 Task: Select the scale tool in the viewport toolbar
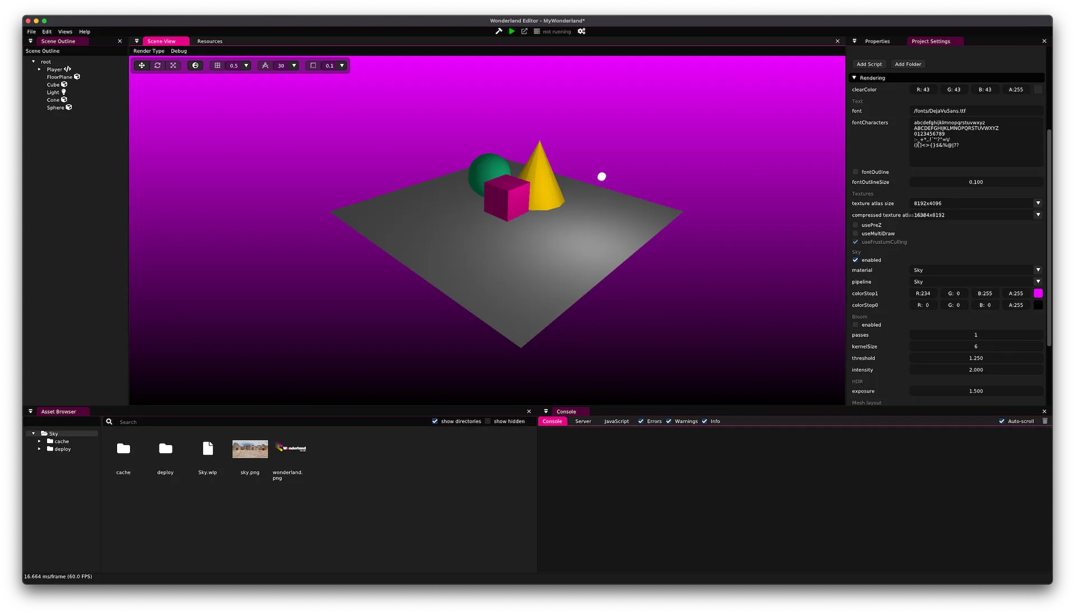click(x=173, y=65)
